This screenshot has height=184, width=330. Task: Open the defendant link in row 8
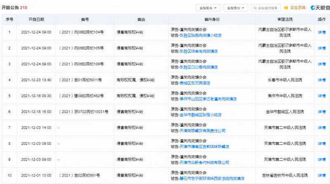(x=204, y=146)
